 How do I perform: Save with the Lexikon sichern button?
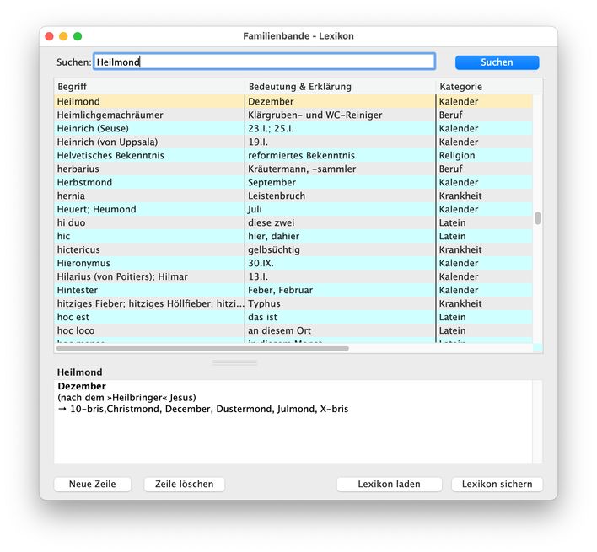click(x=497, y=485)
